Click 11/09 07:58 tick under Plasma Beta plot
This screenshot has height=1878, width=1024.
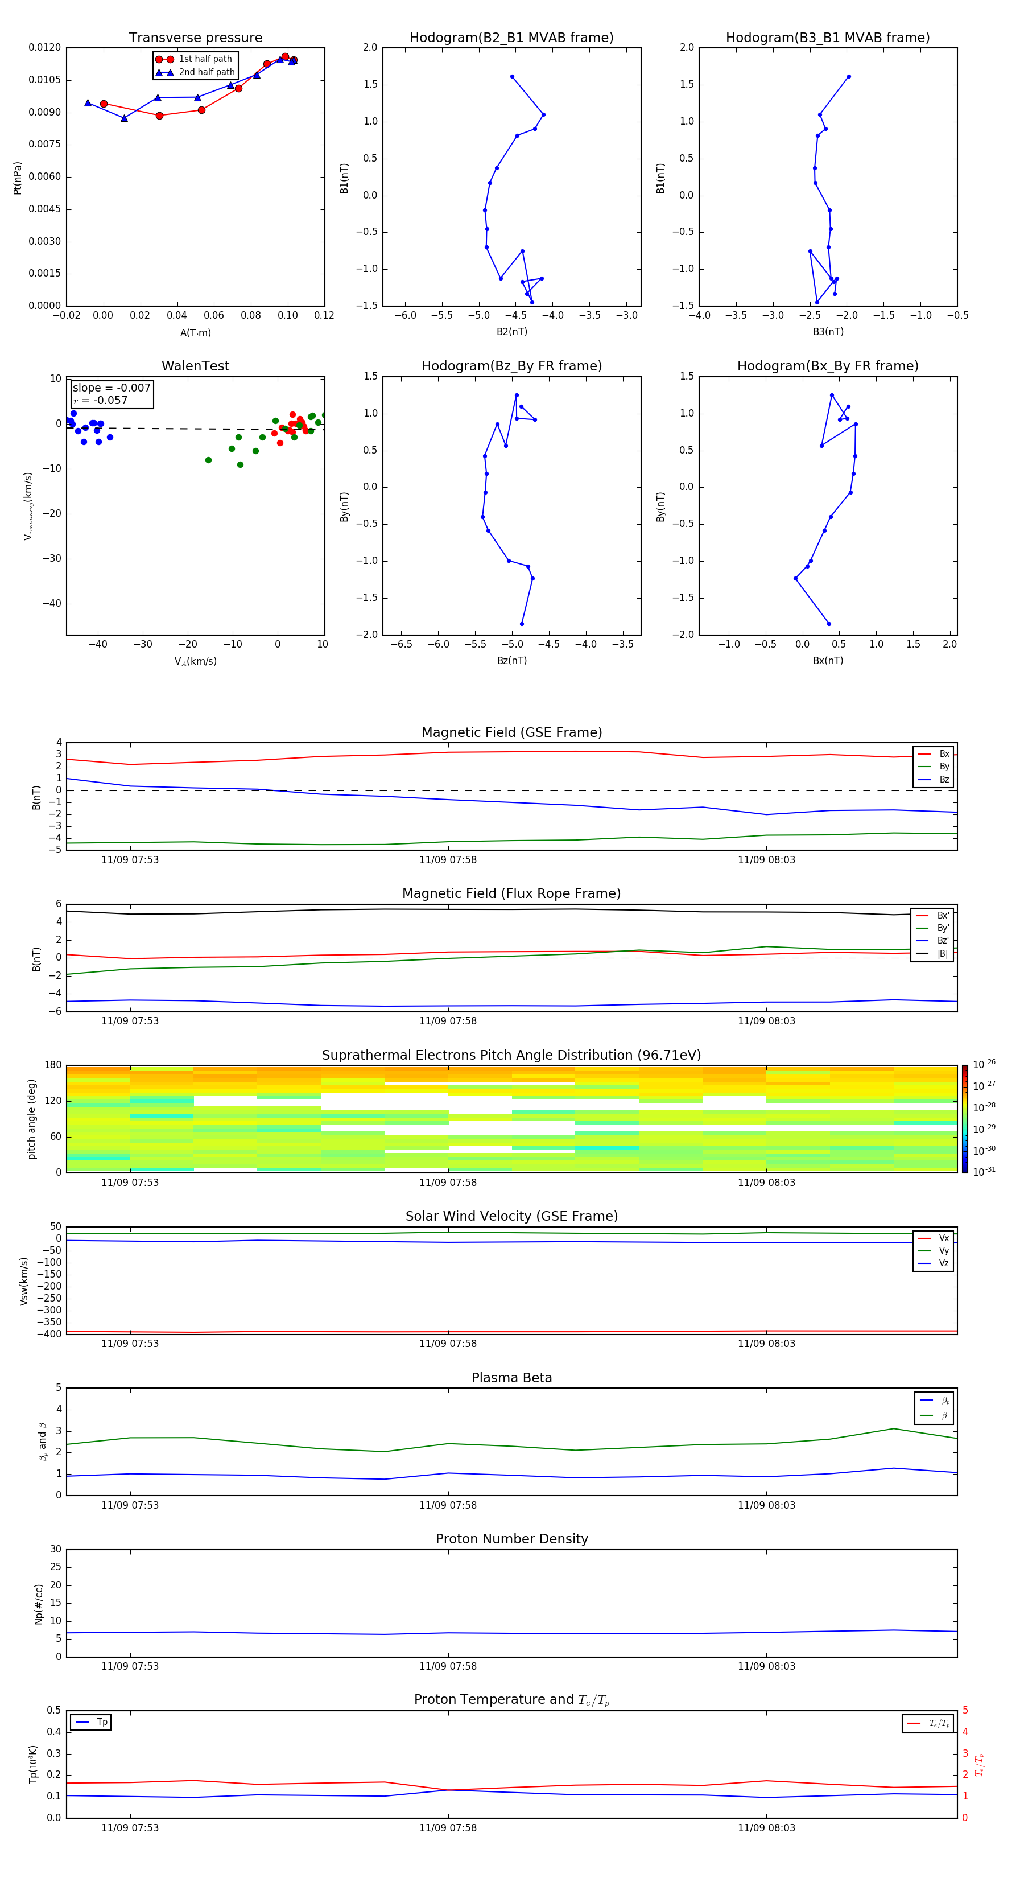(448, 1505)
